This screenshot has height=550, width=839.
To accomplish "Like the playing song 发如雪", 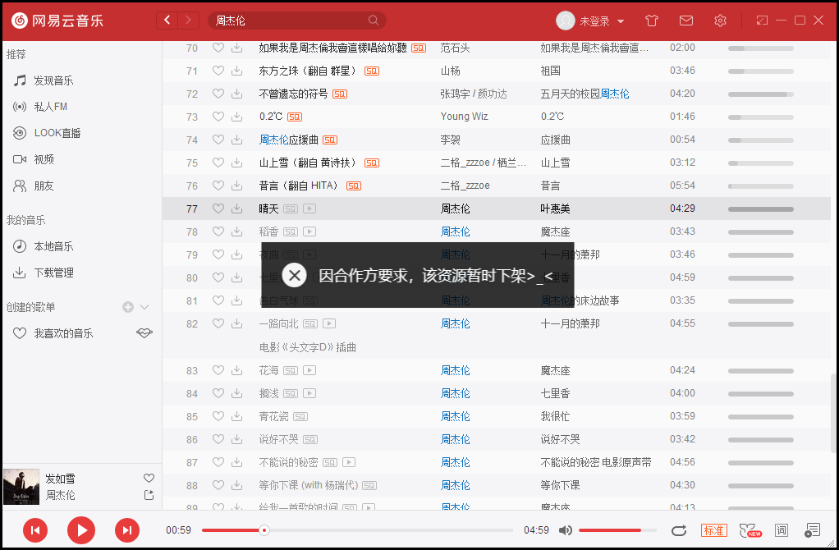I will [x=149, y=479].
